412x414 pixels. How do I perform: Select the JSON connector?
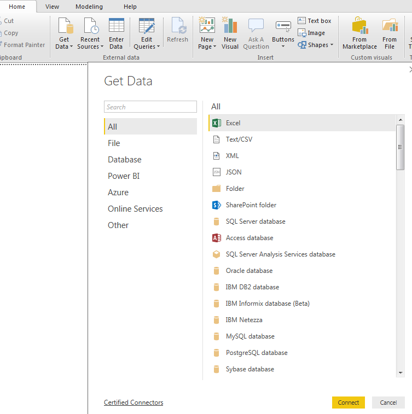302,172
